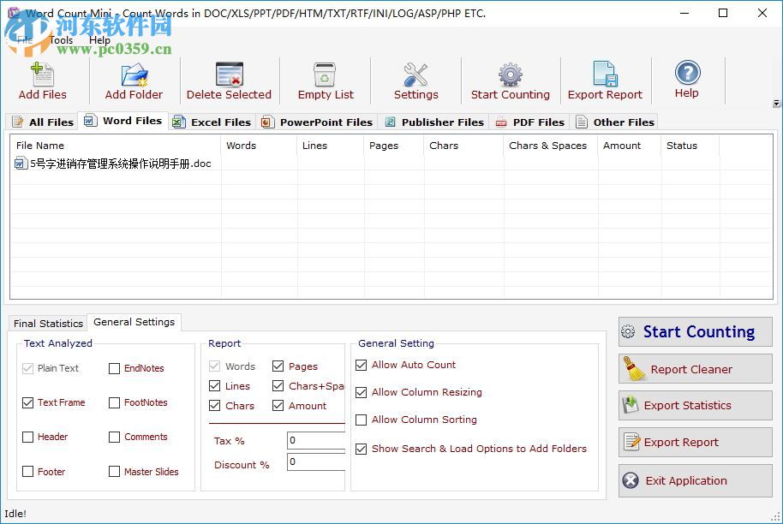Enable the Master Slides checkbox
Screen dimensions: 783x524
114,471
